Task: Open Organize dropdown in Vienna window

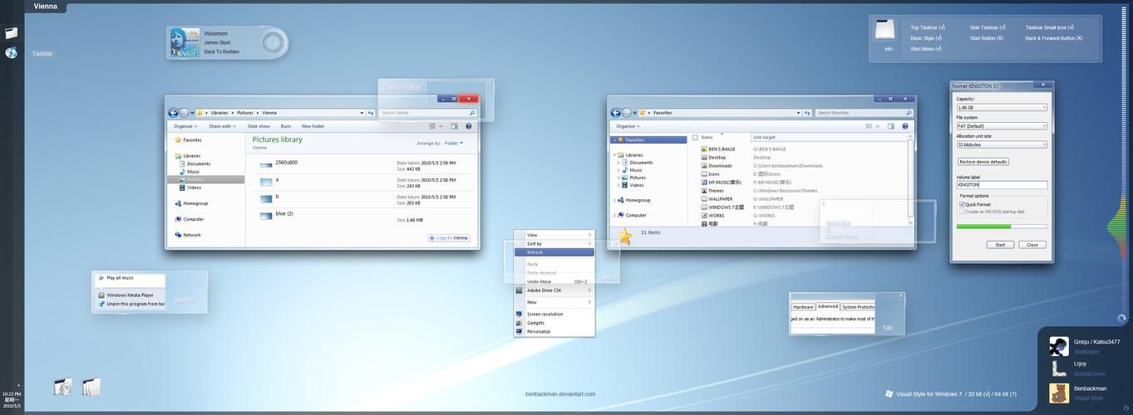Action: click(185, 126)
